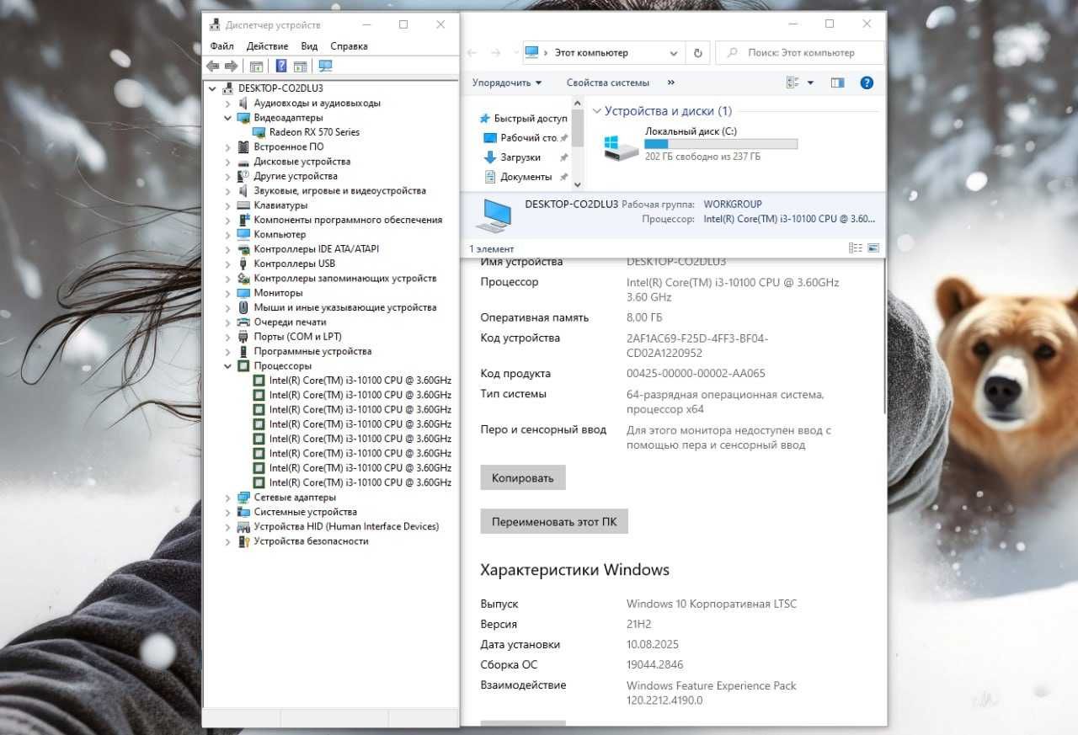Switch to details view icon in Explorer status bar

point(856,248)
